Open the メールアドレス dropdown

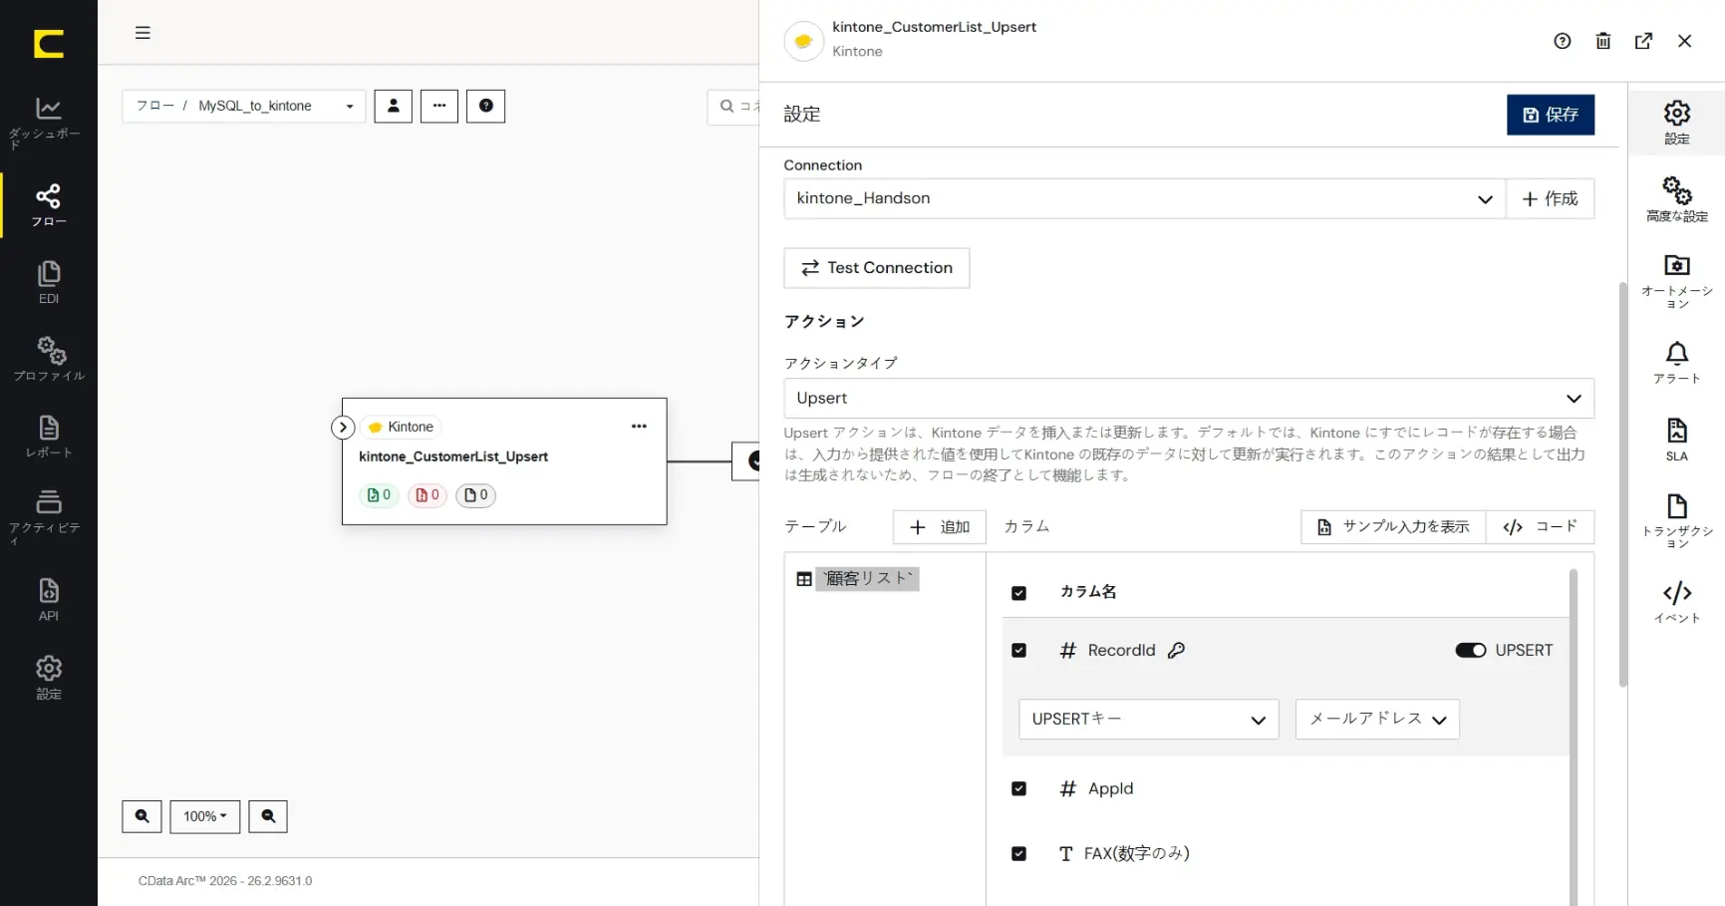[1377, 720]
